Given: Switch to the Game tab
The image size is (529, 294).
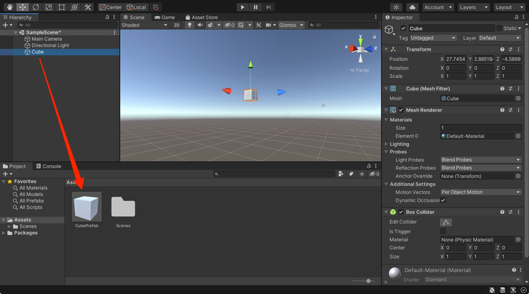Looking at the screenshot, I should point(165,17).
